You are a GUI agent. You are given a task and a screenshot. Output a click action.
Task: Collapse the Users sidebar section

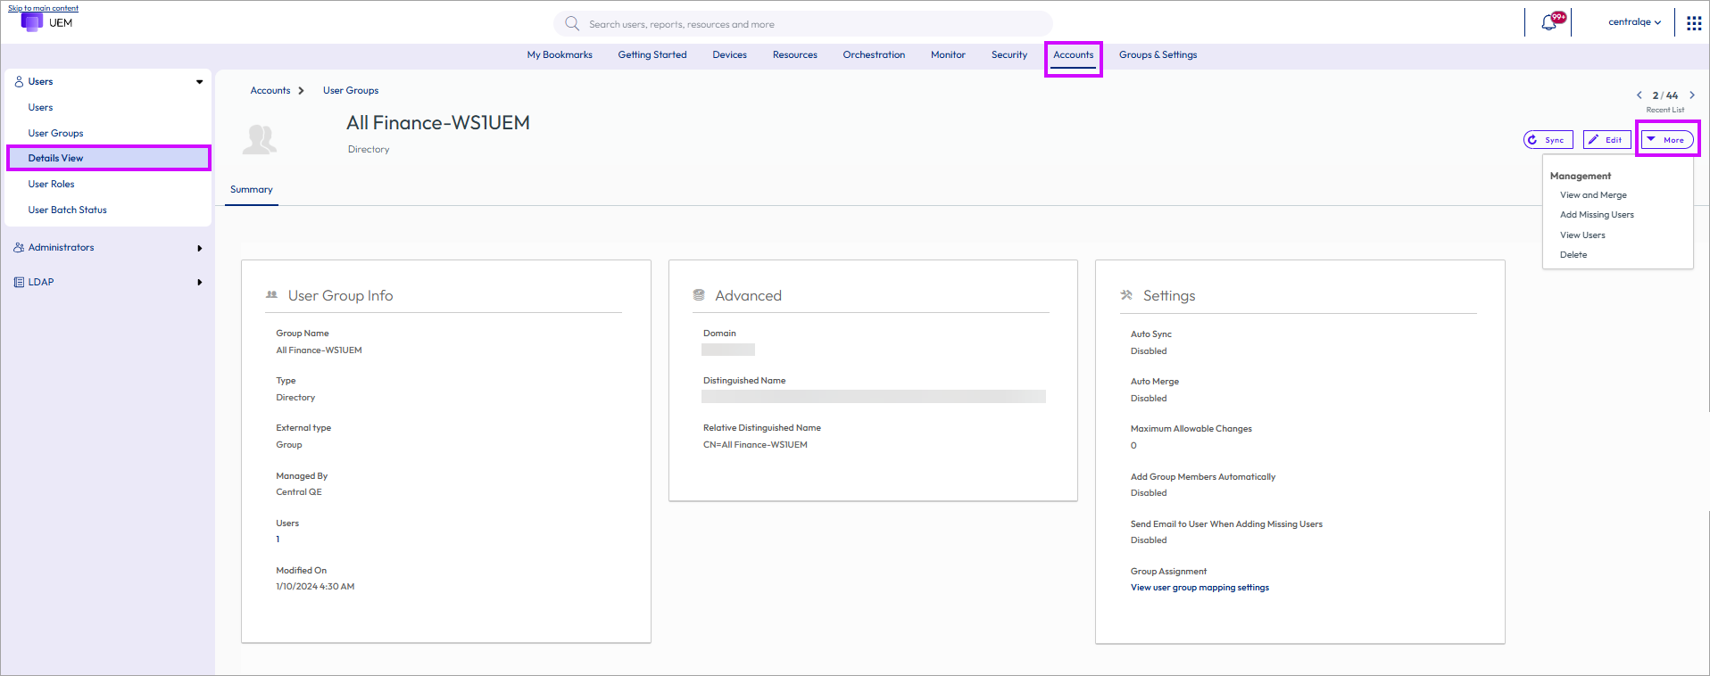[x=199, y=82]
